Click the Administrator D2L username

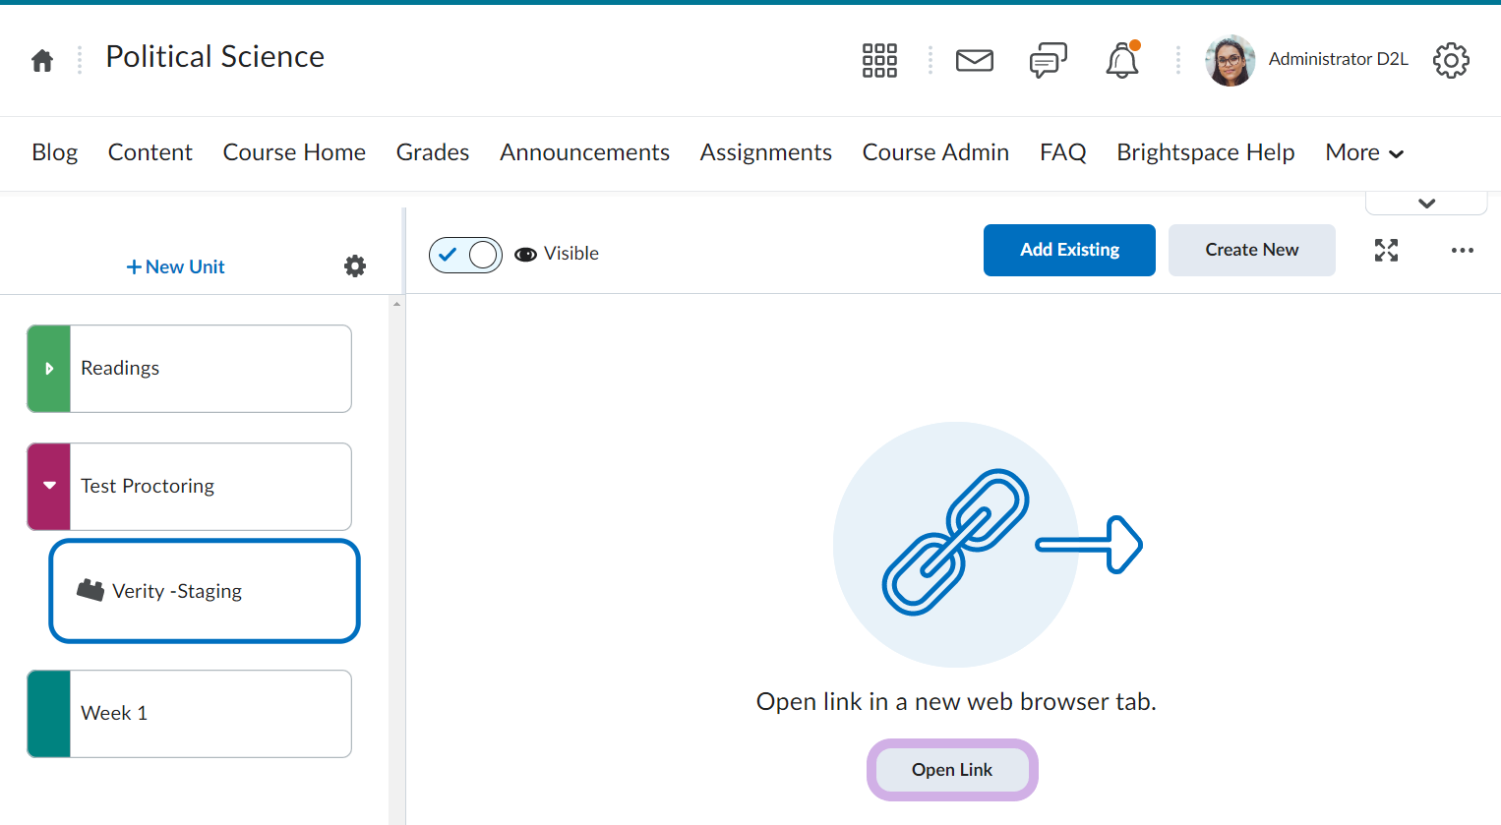(x=1339, y=59)
